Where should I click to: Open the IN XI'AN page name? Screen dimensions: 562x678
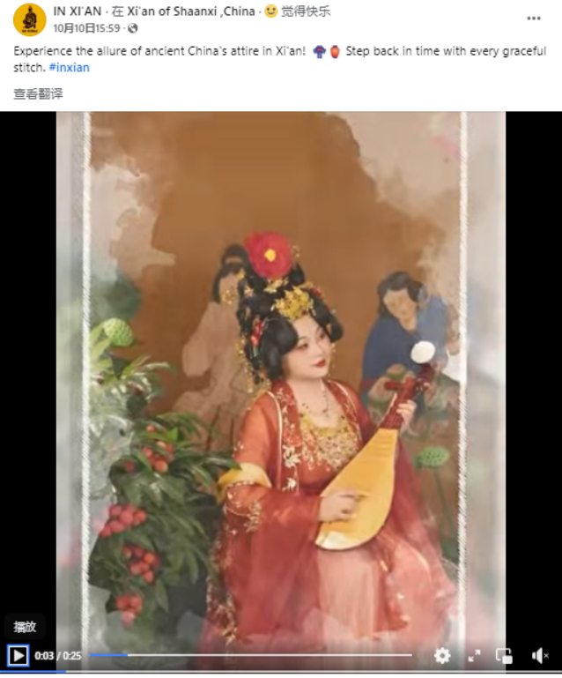(78, 11)
